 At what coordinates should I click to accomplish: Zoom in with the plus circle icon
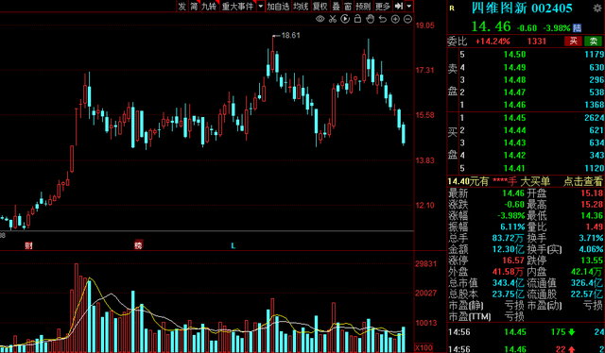[x=395, y=19]
